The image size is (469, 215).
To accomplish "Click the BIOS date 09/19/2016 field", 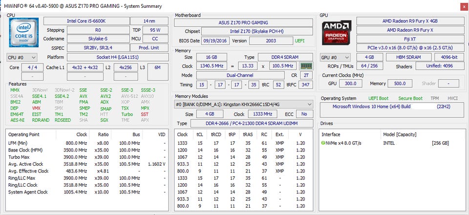I will coord(215,41).
